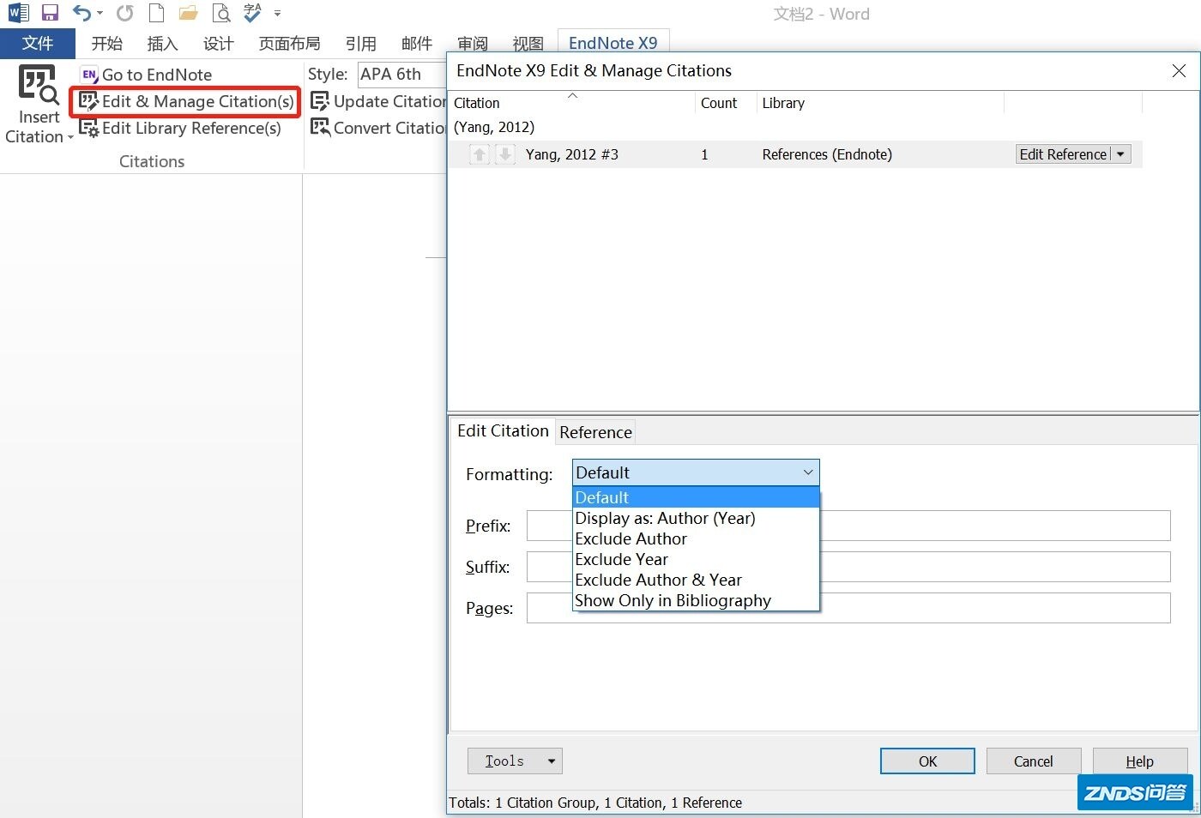Click the Help button

(1139, 761)
